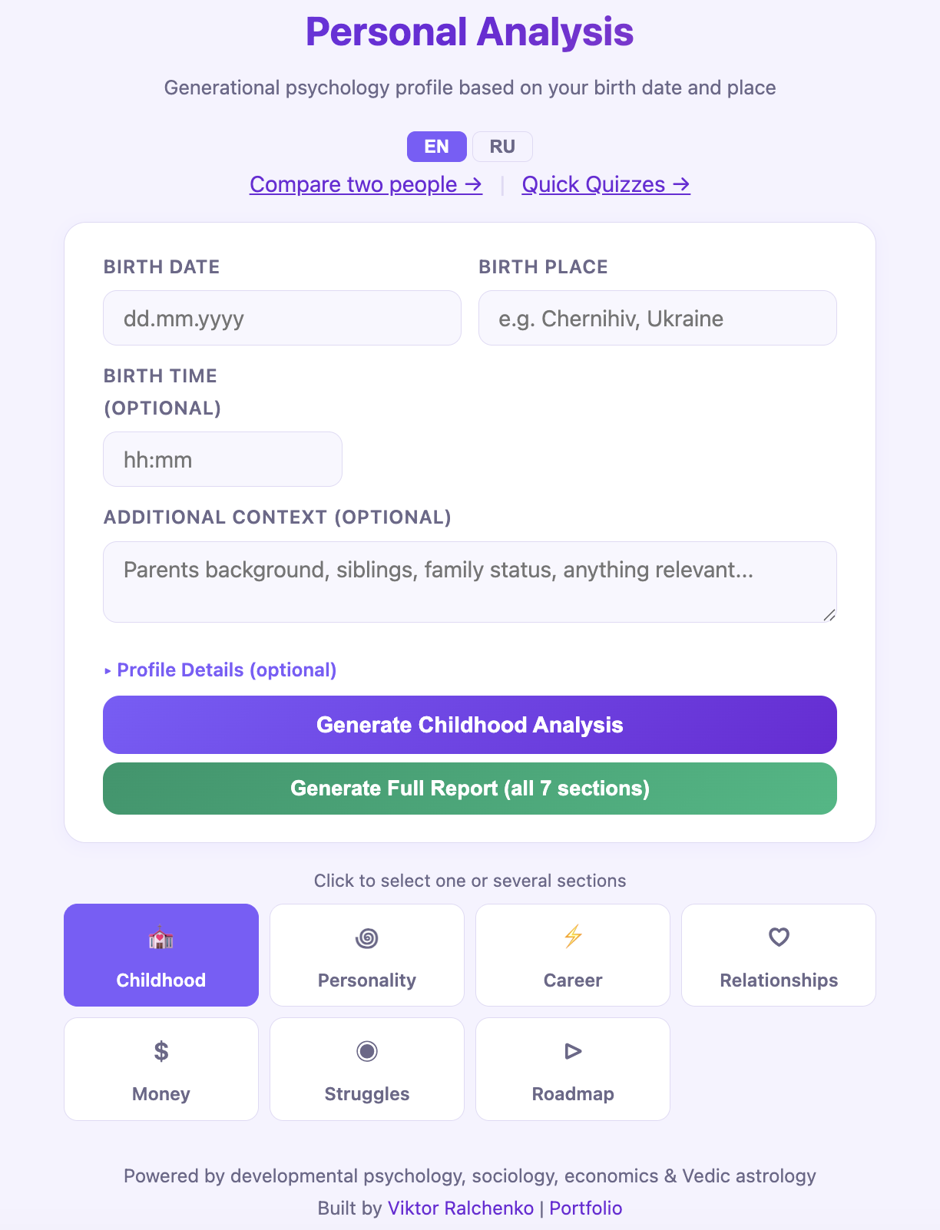This screenshot has height=1230, width=940.
Task: Open the Compare two people link
Action: pos(366,185)
